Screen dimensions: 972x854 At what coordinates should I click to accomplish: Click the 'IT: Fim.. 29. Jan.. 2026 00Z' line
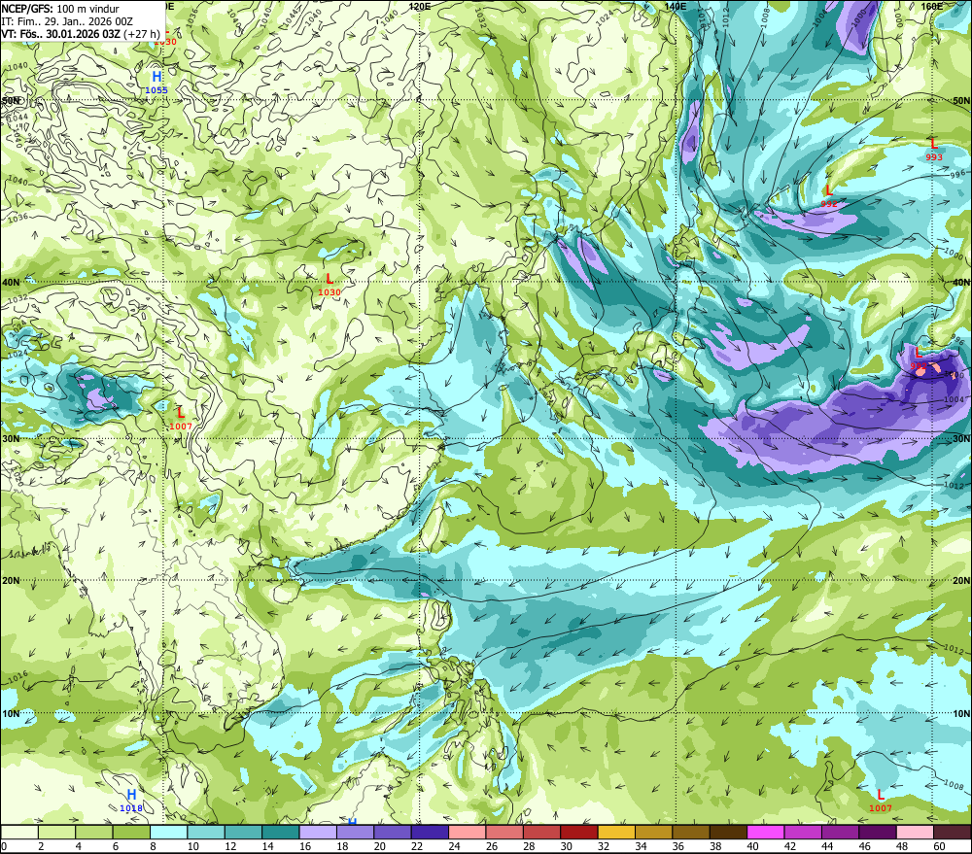coord(67,21)
